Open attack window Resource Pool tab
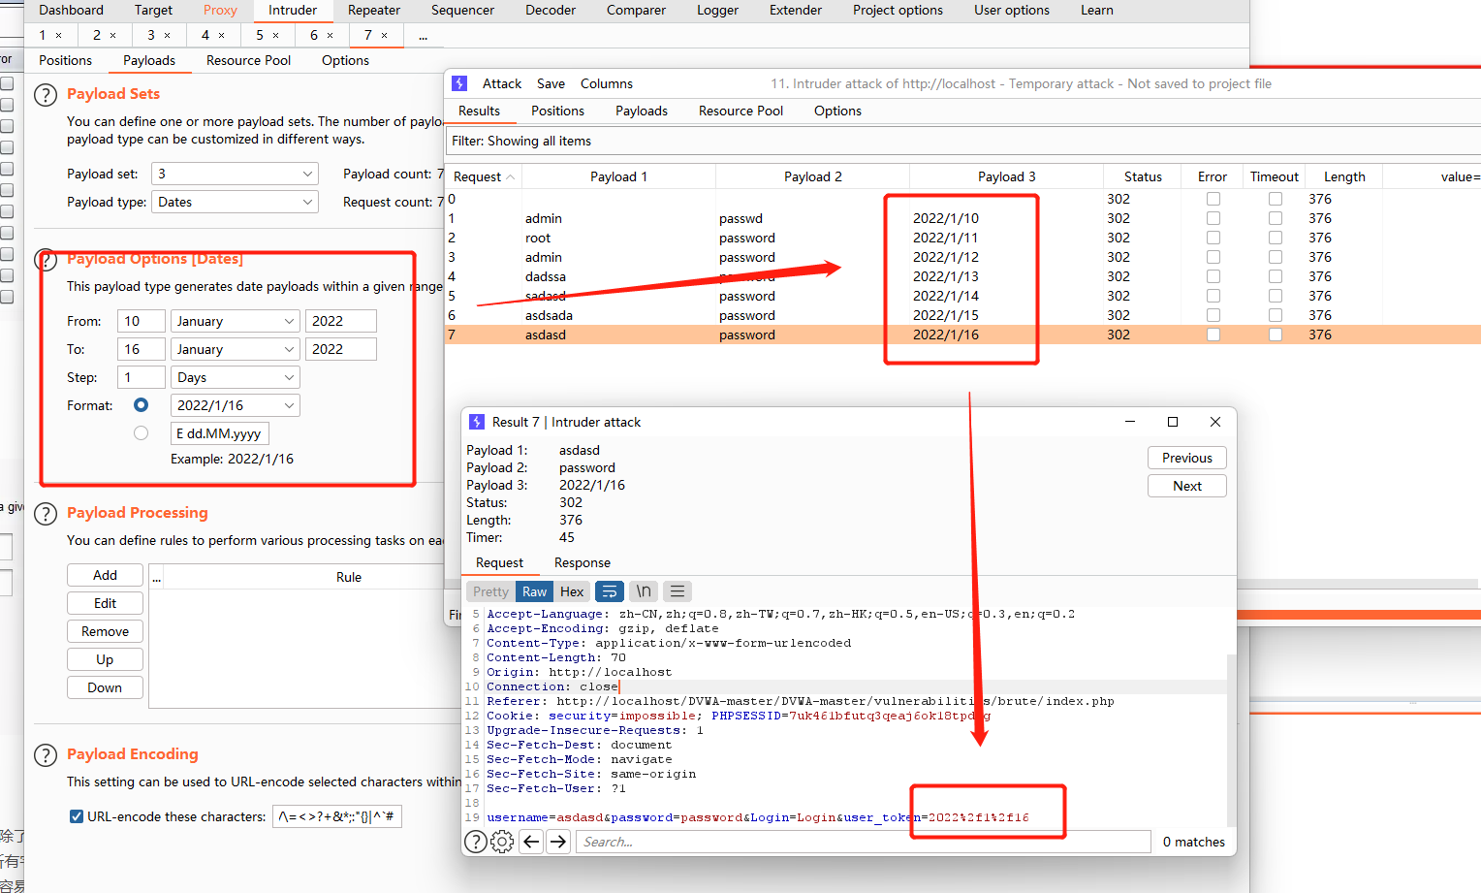 tap(740, 111)
